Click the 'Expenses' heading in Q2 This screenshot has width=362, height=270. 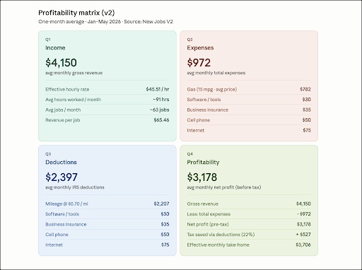pyautogui.click(x=200, y=48)
